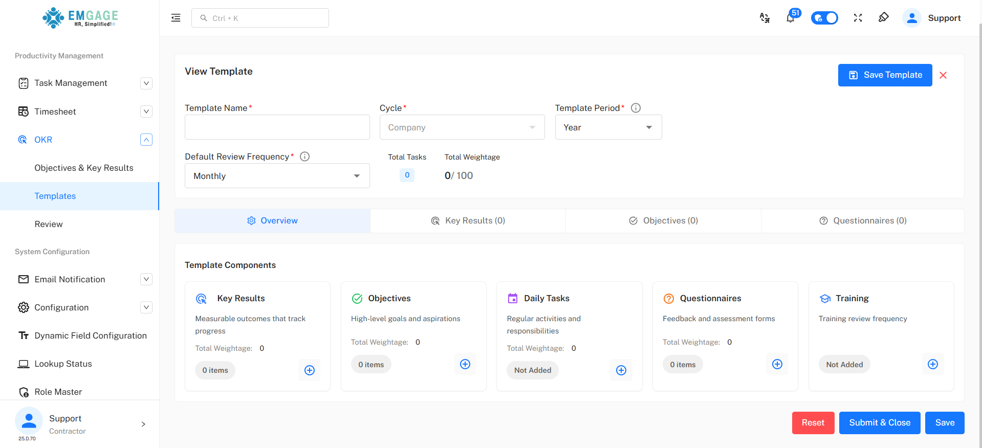
Task: Add Key Results using plus icon
Action: click(x=310, y=370)
